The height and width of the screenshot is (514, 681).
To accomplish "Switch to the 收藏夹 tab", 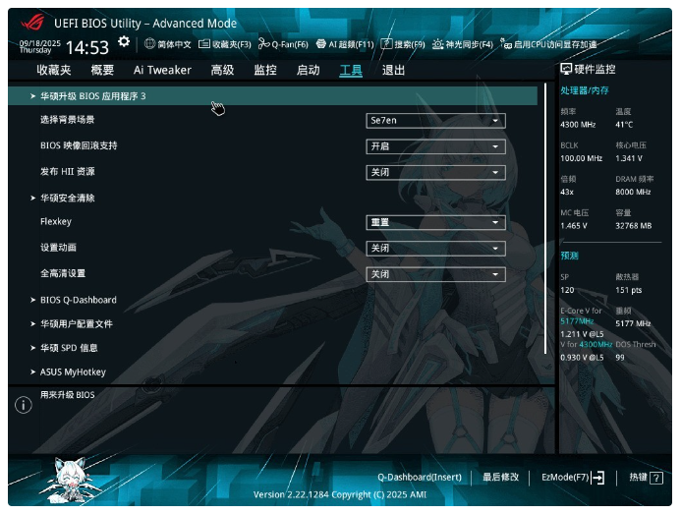I will [x=54, y=70].
